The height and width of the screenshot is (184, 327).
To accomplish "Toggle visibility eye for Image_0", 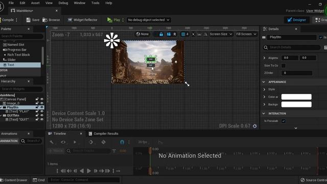I will tap(42, 103).
